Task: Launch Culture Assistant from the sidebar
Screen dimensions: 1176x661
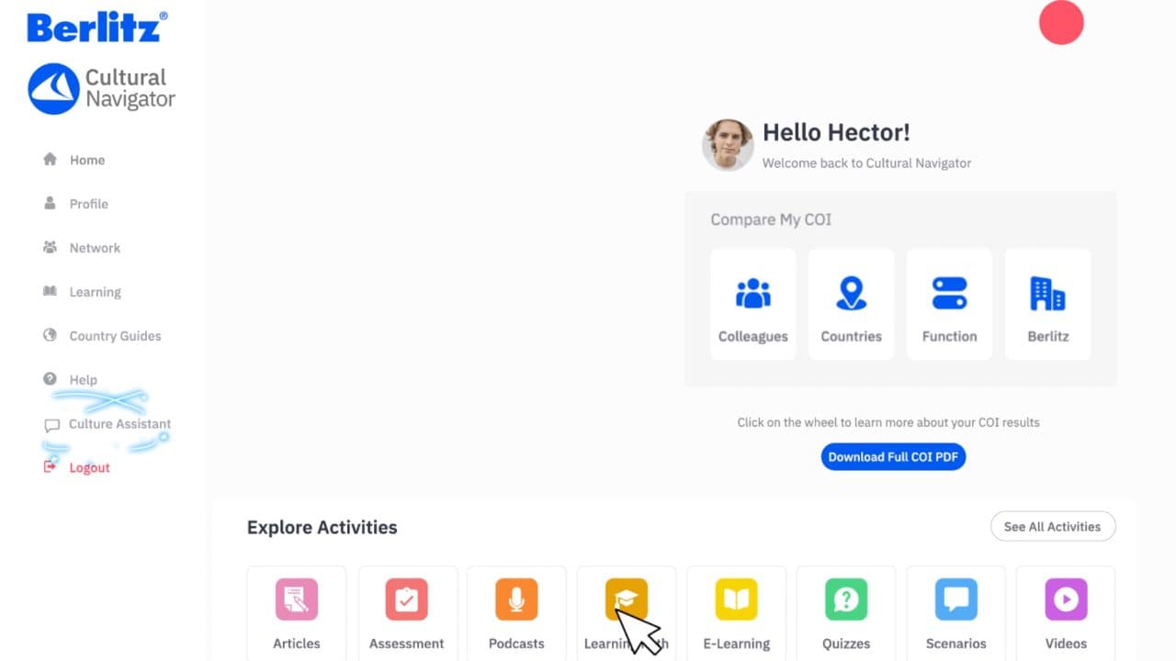Action: click(x=120, y=424)
